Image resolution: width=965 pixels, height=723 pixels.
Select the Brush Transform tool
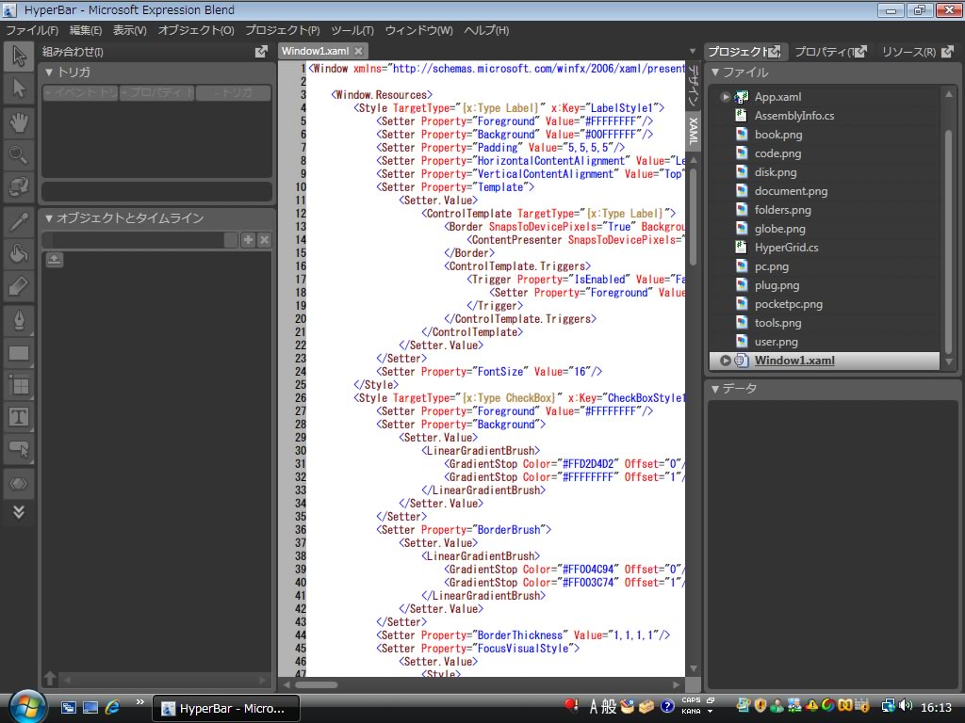point(19,286)
